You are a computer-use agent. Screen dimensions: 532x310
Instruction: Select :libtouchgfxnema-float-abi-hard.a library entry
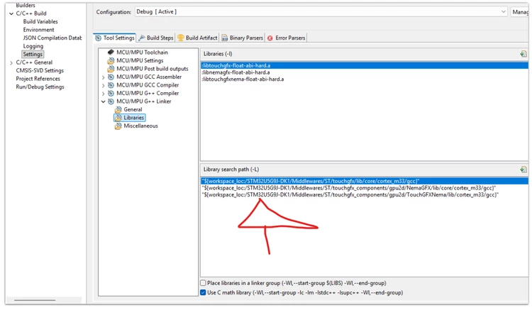tap(365, 79)
